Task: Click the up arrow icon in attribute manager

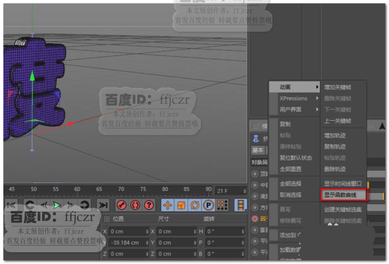Action: (x=382, y=126)
